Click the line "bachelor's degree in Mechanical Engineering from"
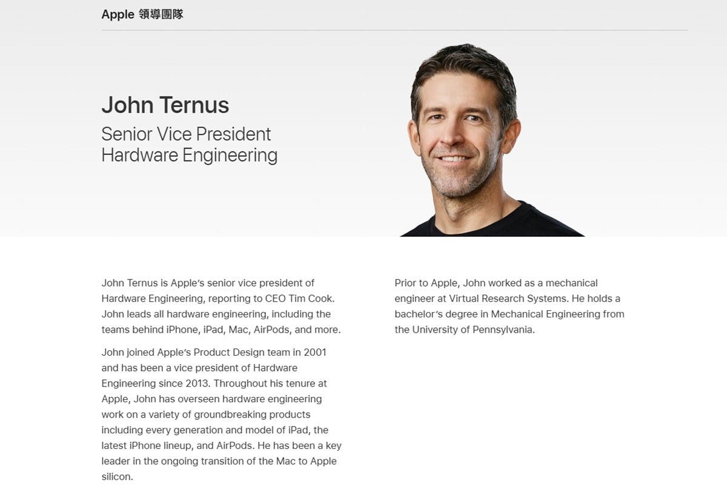 pos(510,314)
